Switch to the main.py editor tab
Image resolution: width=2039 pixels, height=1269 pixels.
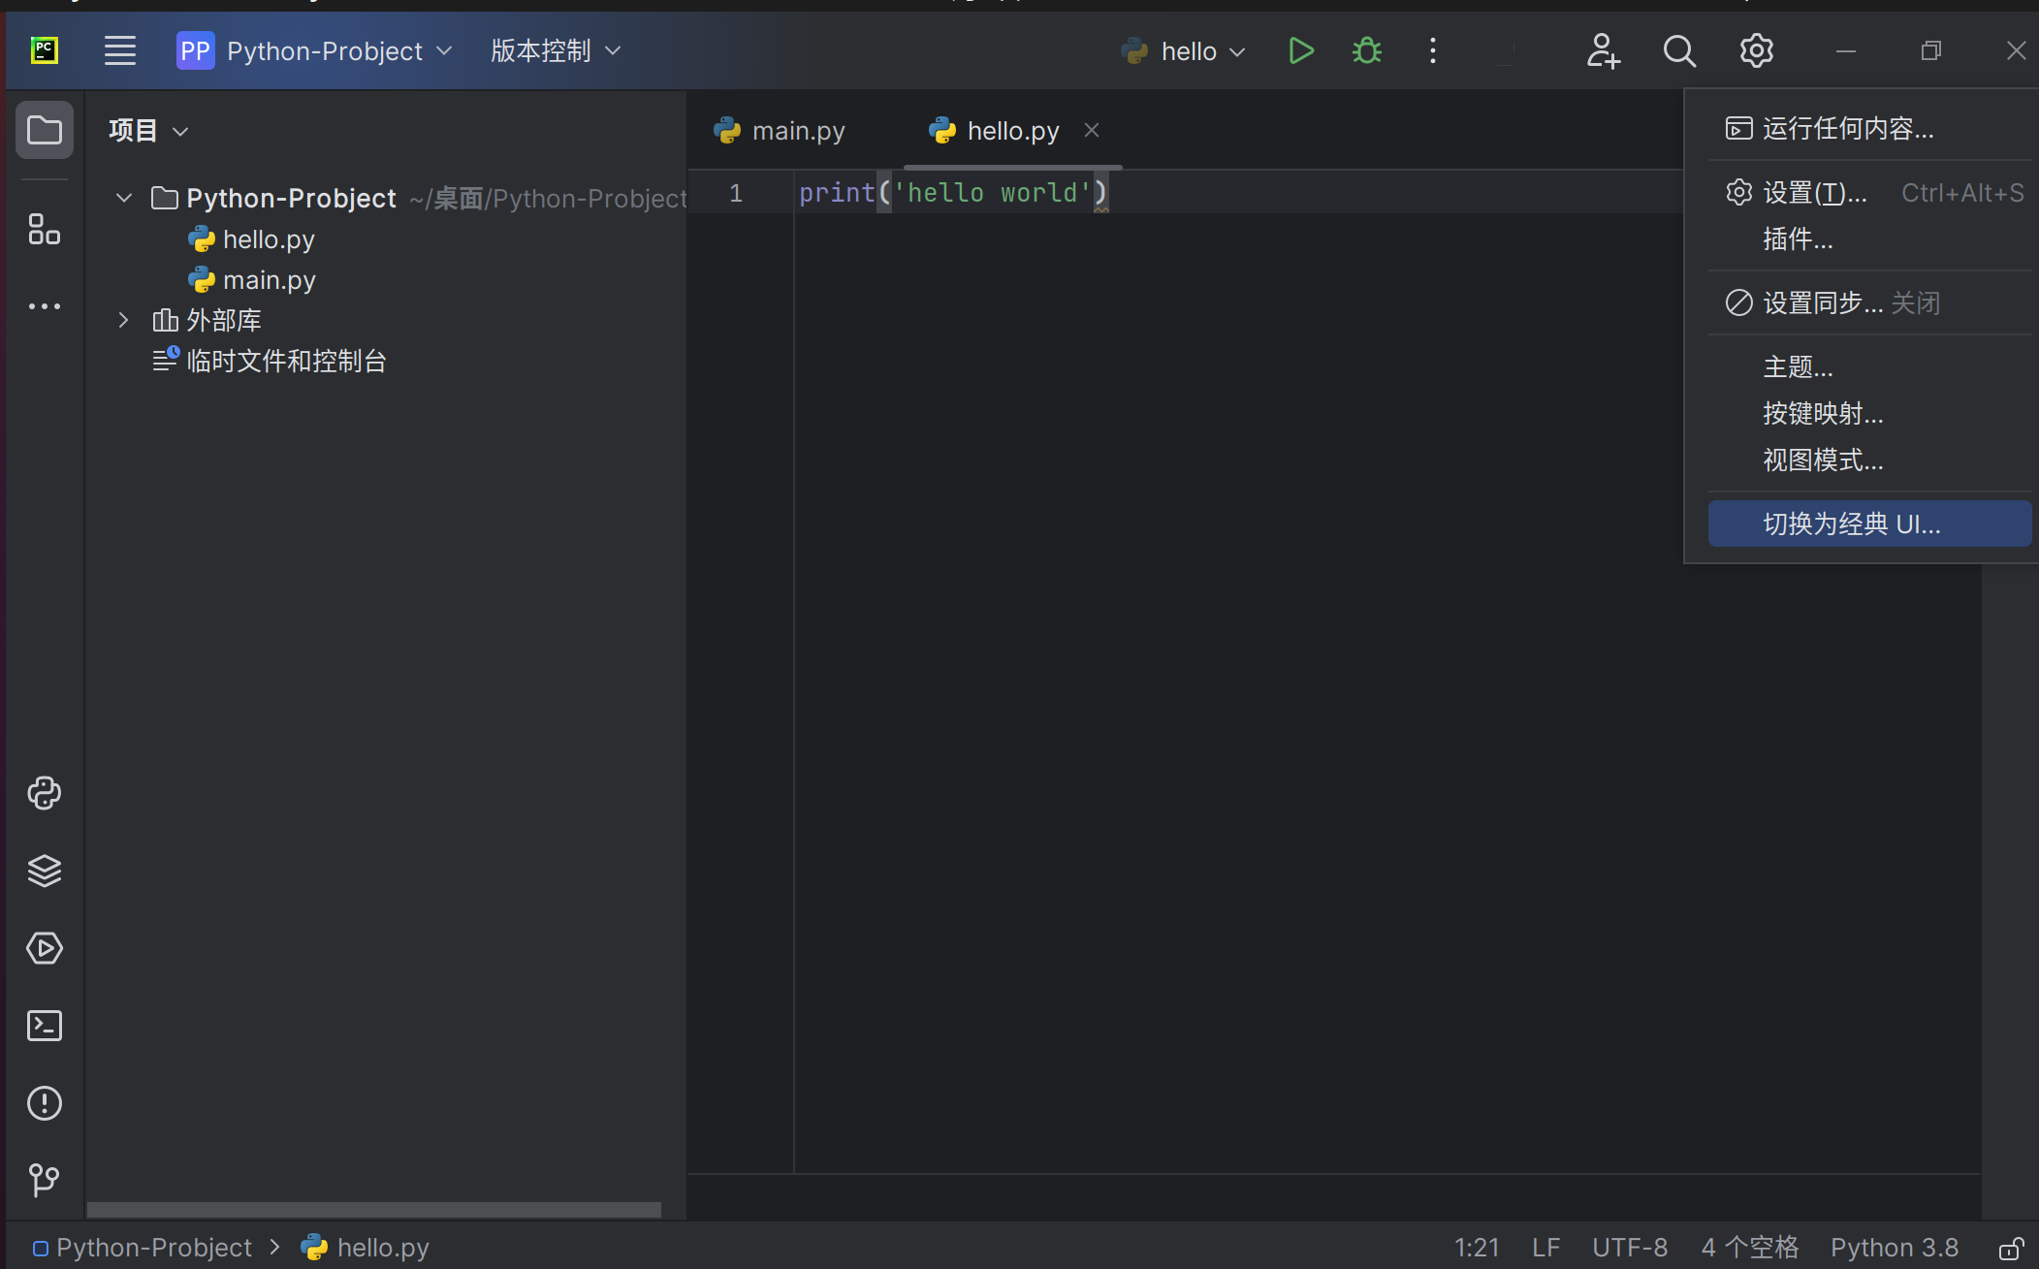(x=780, y=131)
